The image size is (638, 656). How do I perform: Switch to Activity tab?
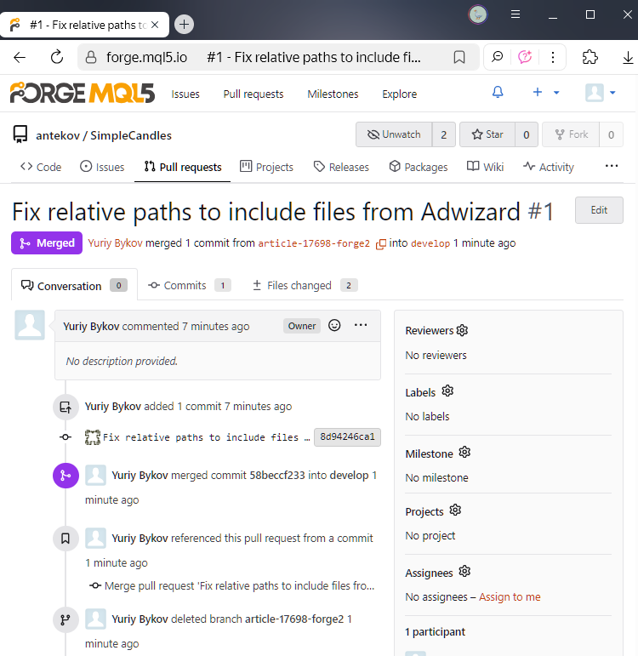click(548, 167)
